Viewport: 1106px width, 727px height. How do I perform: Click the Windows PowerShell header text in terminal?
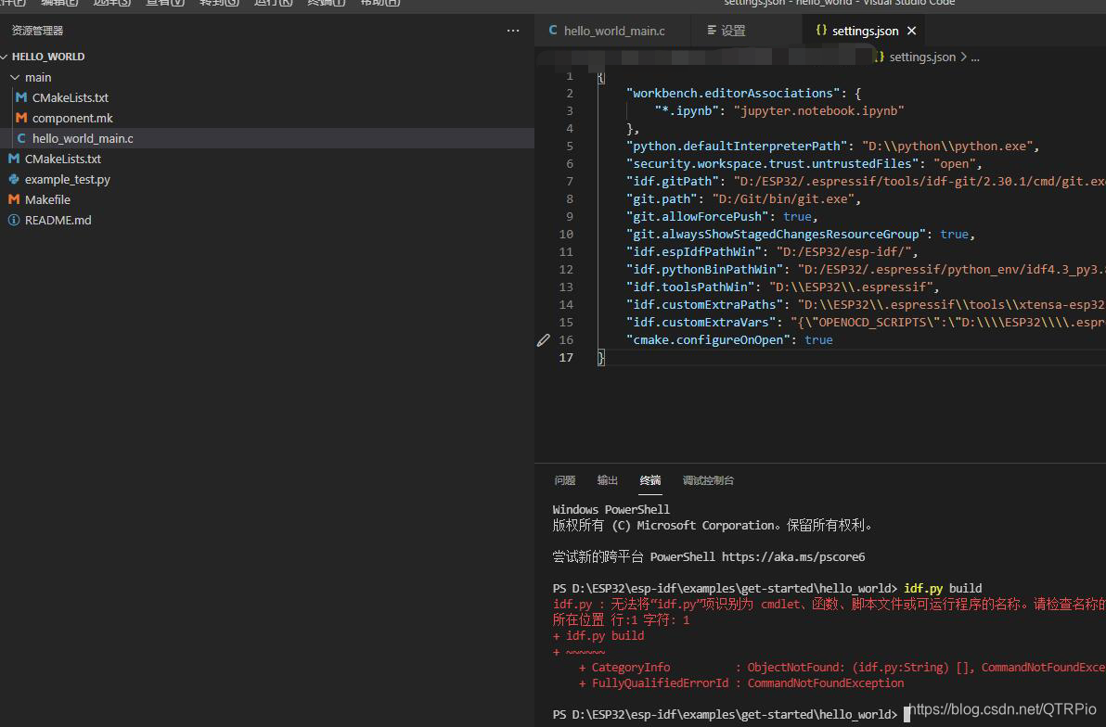(x=611, y=509)
